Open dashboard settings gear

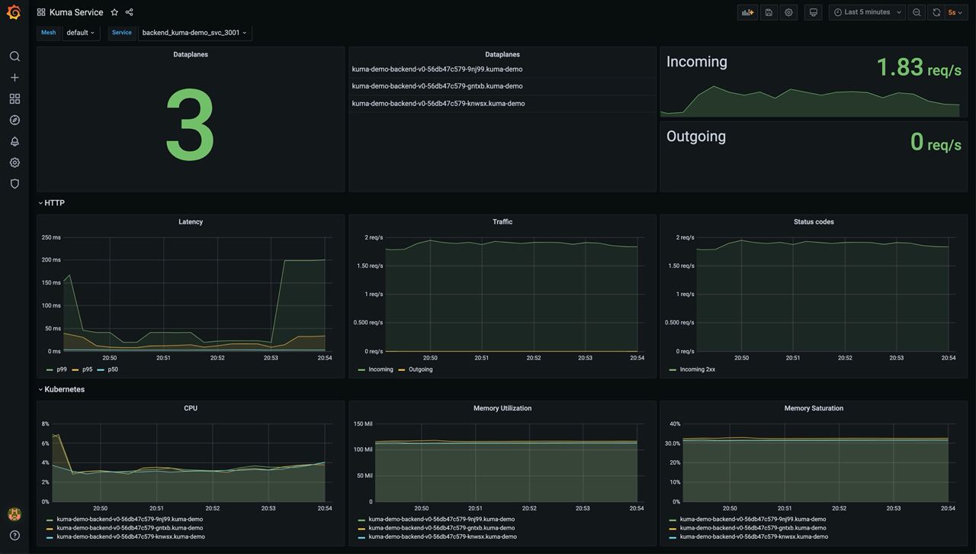[x=788, y=11]
